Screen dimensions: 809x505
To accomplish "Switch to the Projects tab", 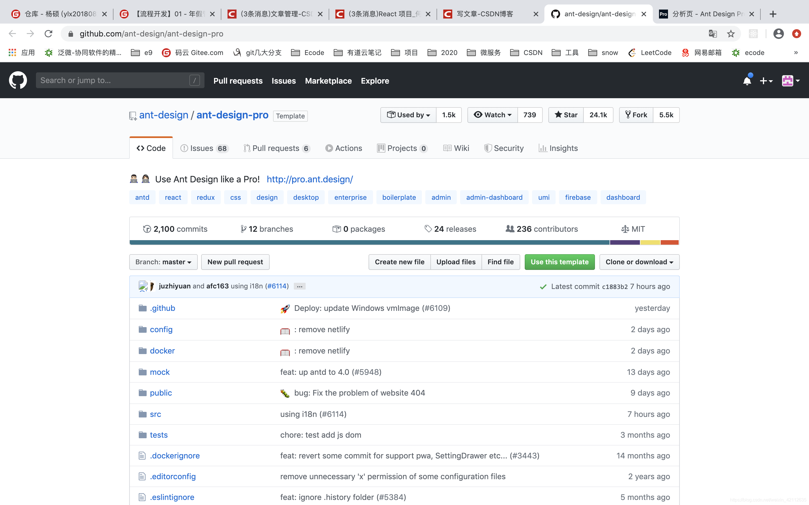I will [x=402, y=148].
